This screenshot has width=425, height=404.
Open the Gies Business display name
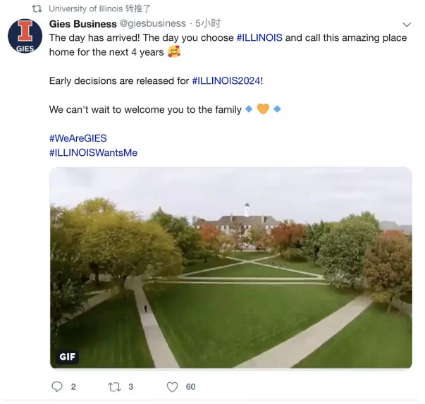click(x=83, y=24)
